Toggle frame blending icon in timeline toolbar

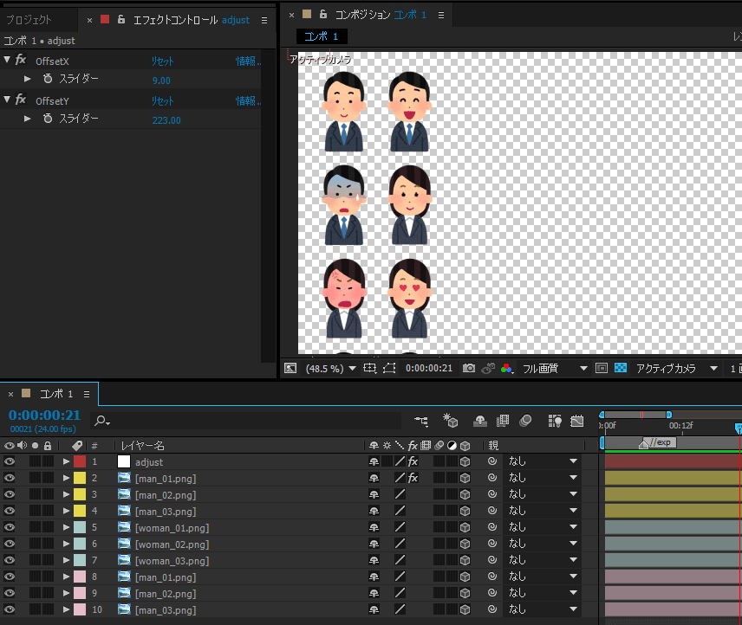(x=502, y=421)
